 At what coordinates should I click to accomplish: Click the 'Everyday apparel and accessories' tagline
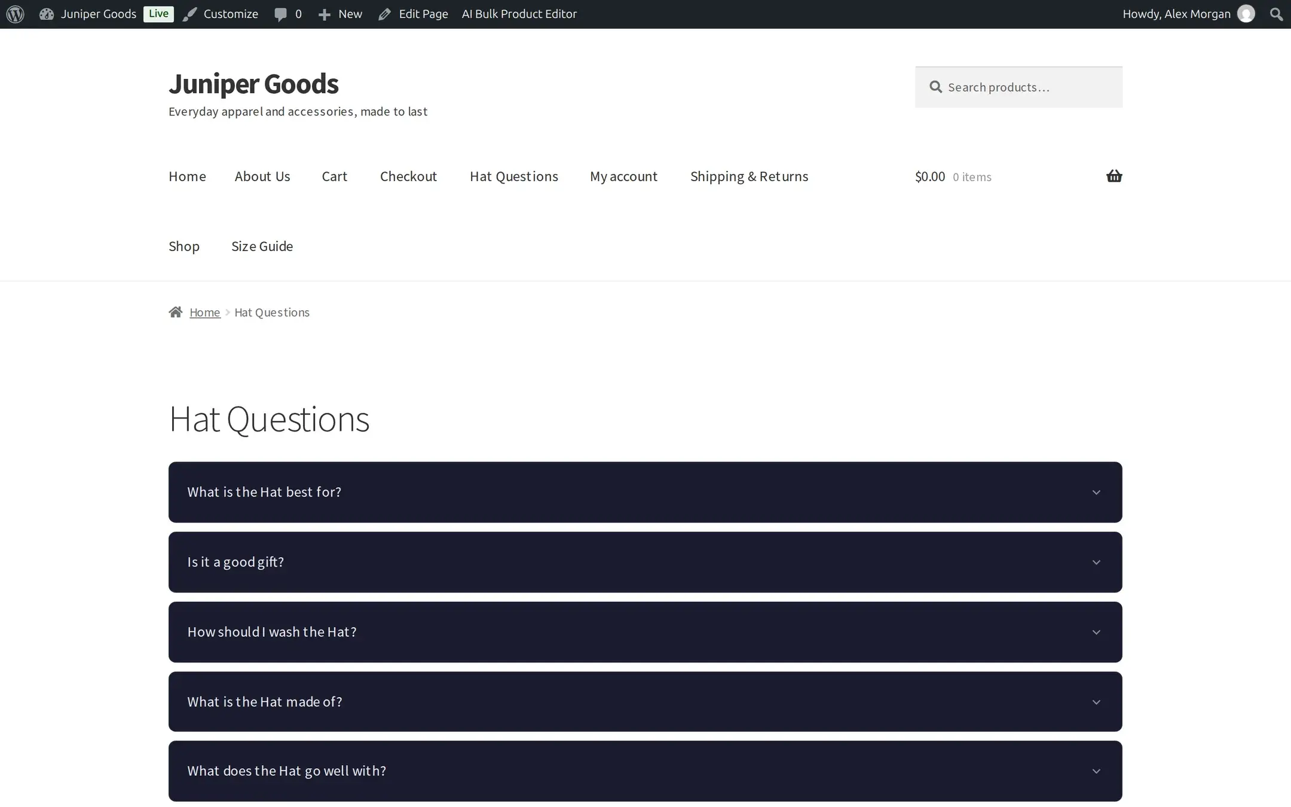pyautogui.click(x=298, y=111)
